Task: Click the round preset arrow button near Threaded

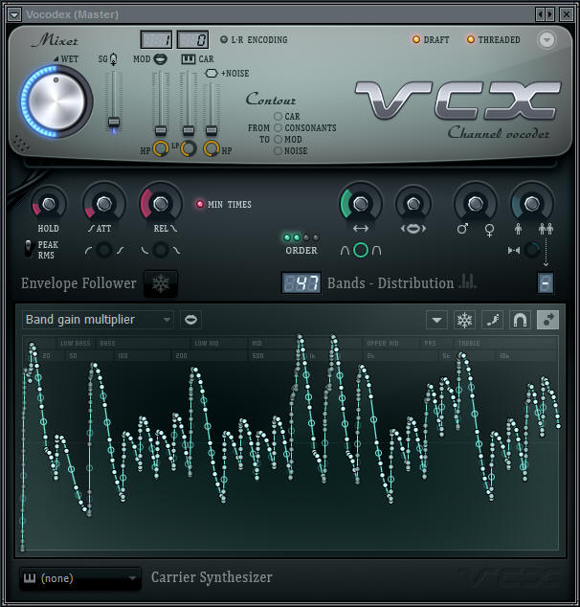Action: [x=547, y=40]
